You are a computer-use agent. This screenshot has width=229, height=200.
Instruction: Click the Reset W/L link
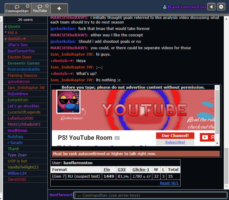tap(169, 183)
